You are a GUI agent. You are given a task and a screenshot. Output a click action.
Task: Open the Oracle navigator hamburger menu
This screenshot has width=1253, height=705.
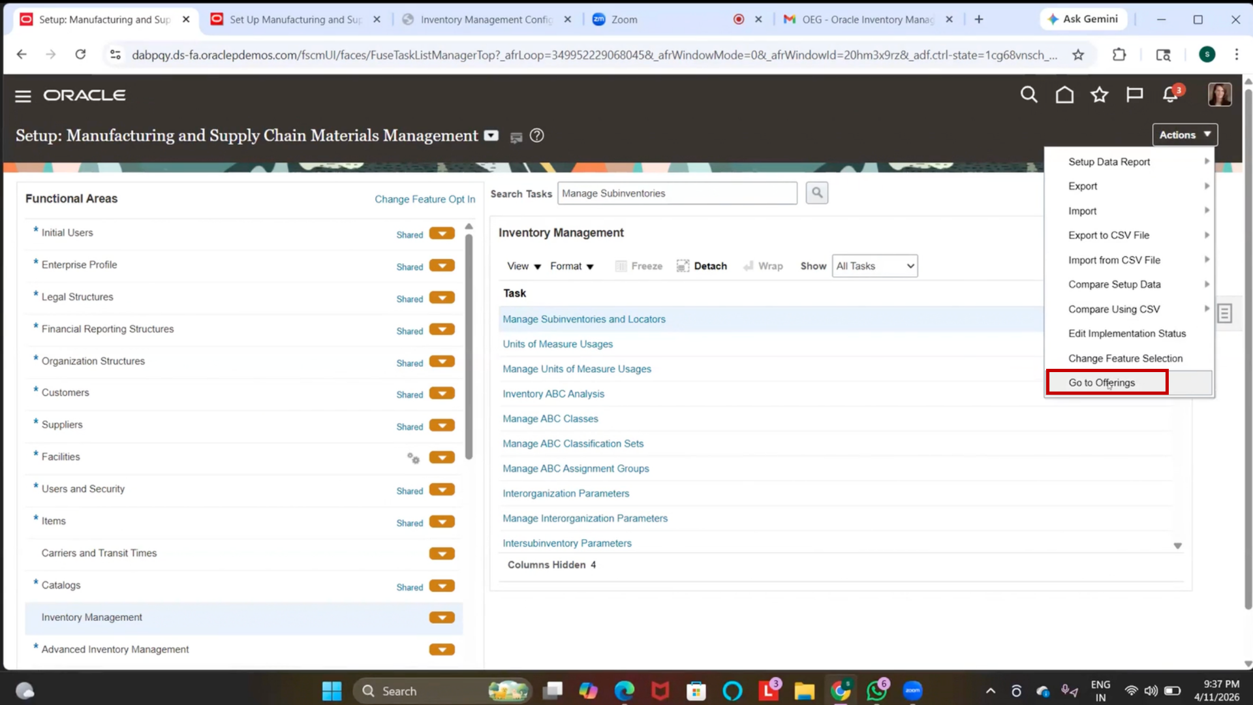pos(23,96)
